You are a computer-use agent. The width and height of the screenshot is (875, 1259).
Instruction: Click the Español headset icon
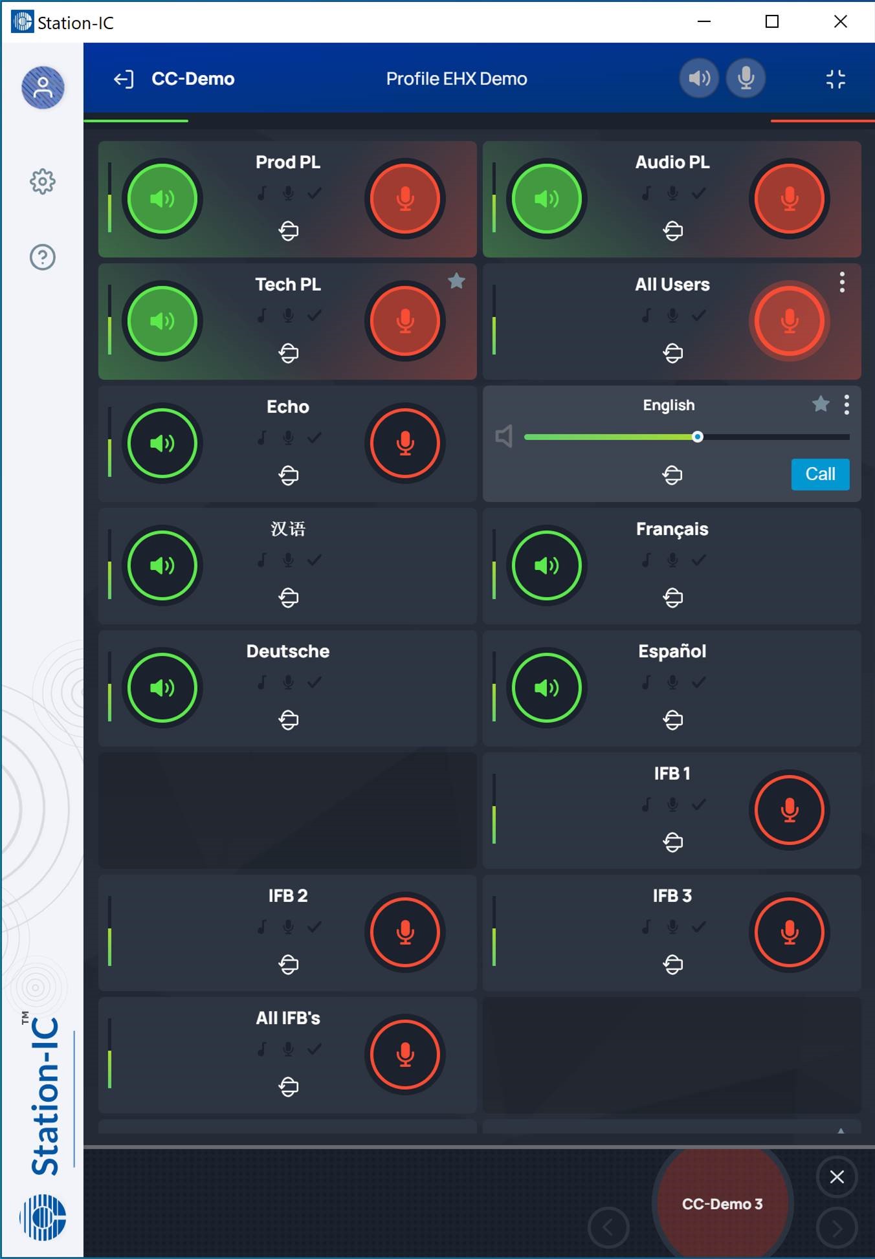point(673,719)
